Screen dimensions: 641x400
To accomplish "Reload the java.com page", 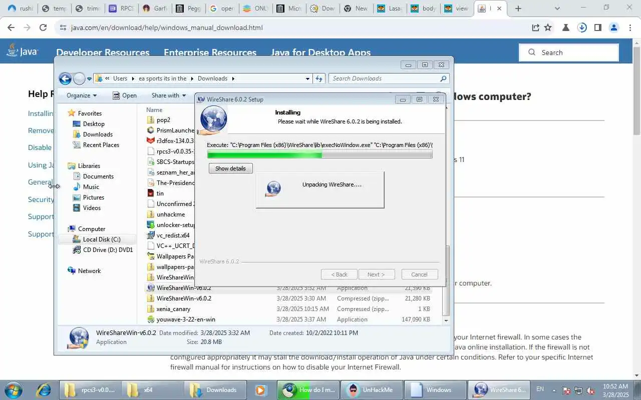I will pos(43,27).
